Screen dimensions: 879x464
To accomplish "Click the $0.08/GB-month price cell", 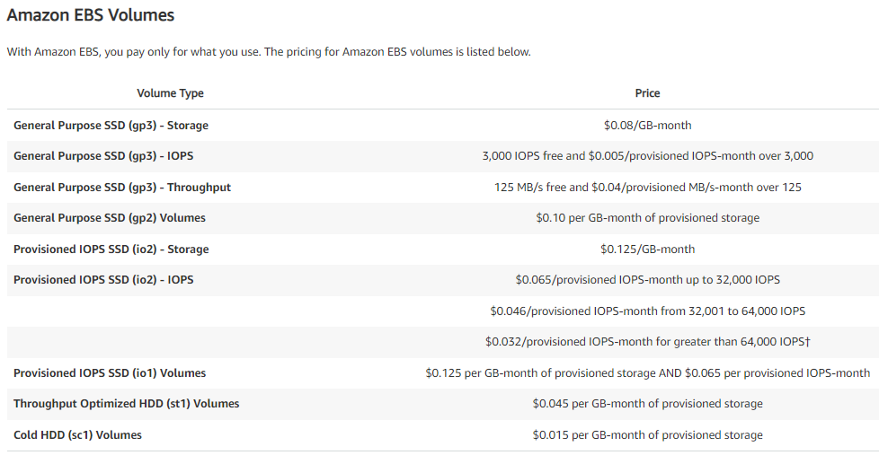I will point(647,126).
